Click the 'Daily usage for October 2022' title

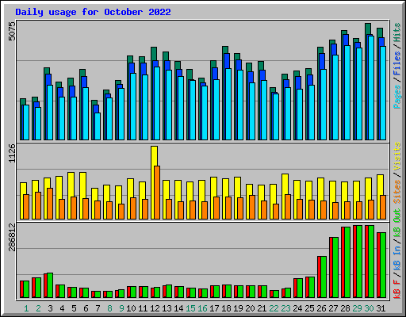[x=93, y=12]
